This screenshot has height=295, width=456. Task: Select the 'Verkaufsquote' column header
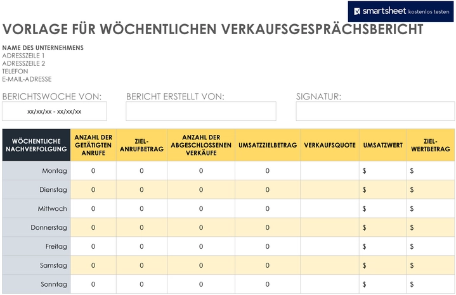[x=330, y=145]
